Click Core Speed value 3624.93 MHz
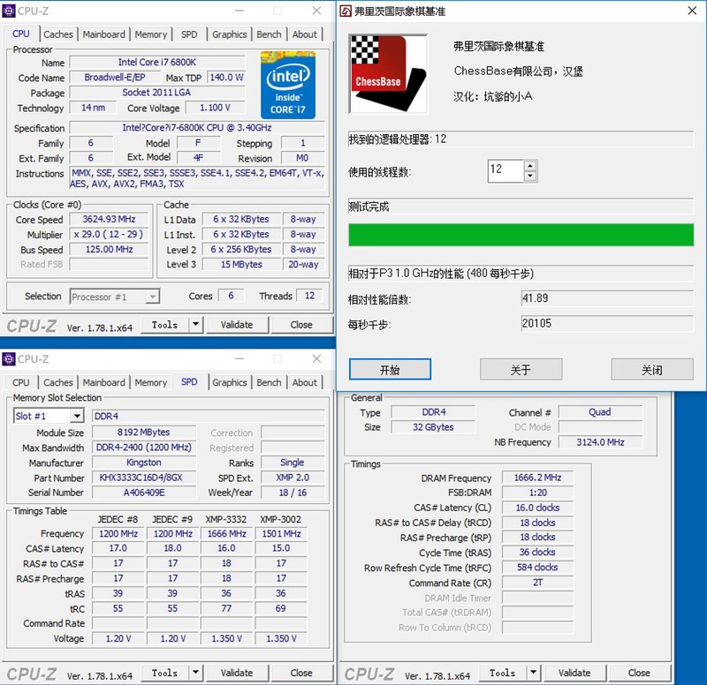 click(x=109, y=219)
